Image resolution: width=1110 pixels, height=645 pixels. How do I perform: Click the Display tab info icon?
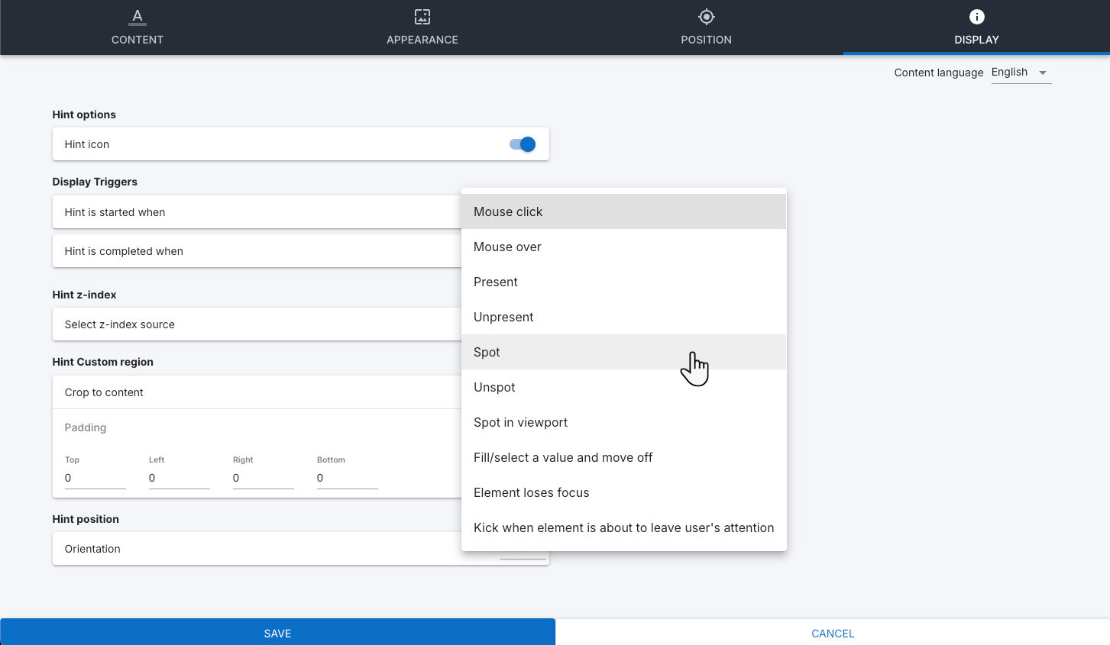(x=976, y=17)
